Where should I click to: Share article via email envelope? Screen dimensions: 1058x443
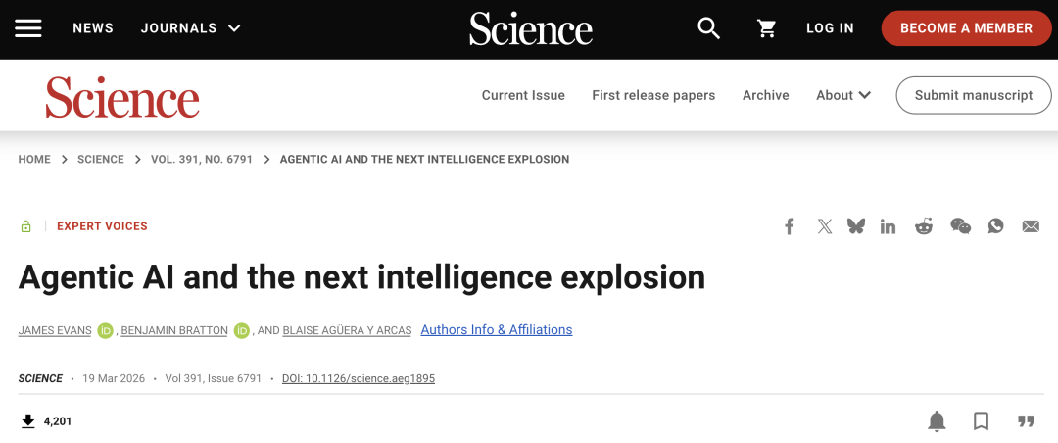point(1031,226)
